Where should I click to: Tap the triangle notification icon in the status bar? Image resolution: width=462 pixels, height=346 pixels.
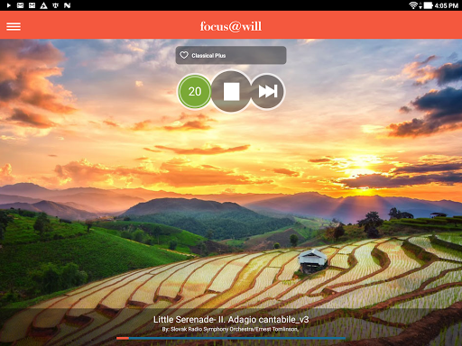click(43, 5)
